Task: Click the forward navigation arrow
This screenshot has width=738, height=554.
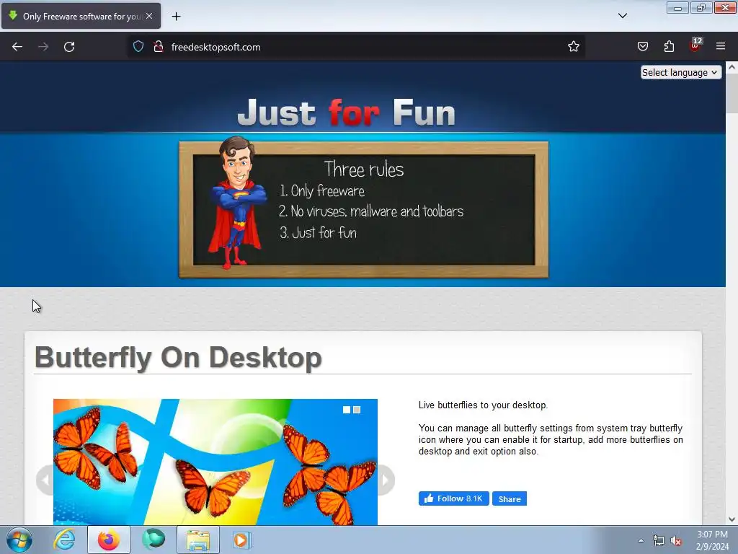Action: pyautogui.click(x=43, y=47)
